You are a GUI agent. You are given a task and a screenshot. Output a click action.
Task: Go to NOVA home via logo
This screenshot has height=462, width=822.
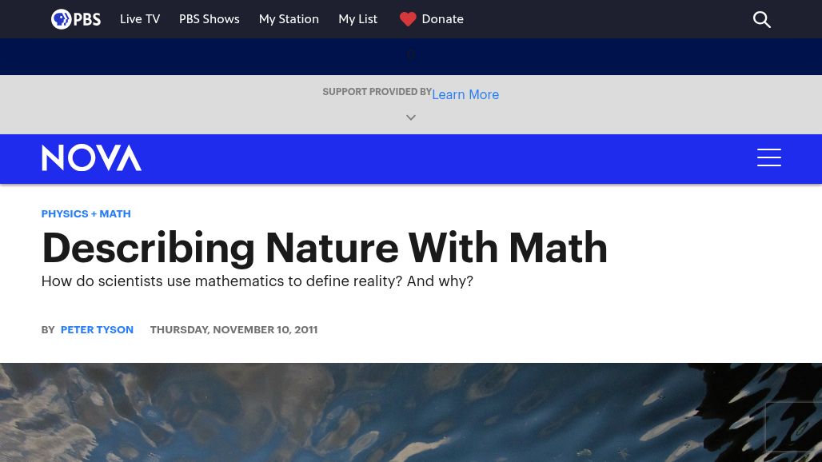click(91, 158)
